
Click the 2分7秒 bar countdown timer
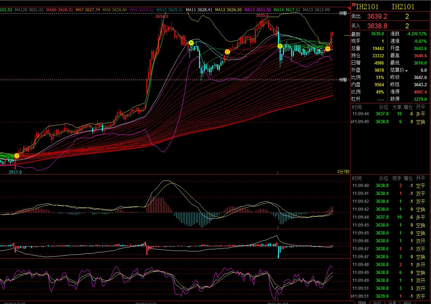(343, 171)
